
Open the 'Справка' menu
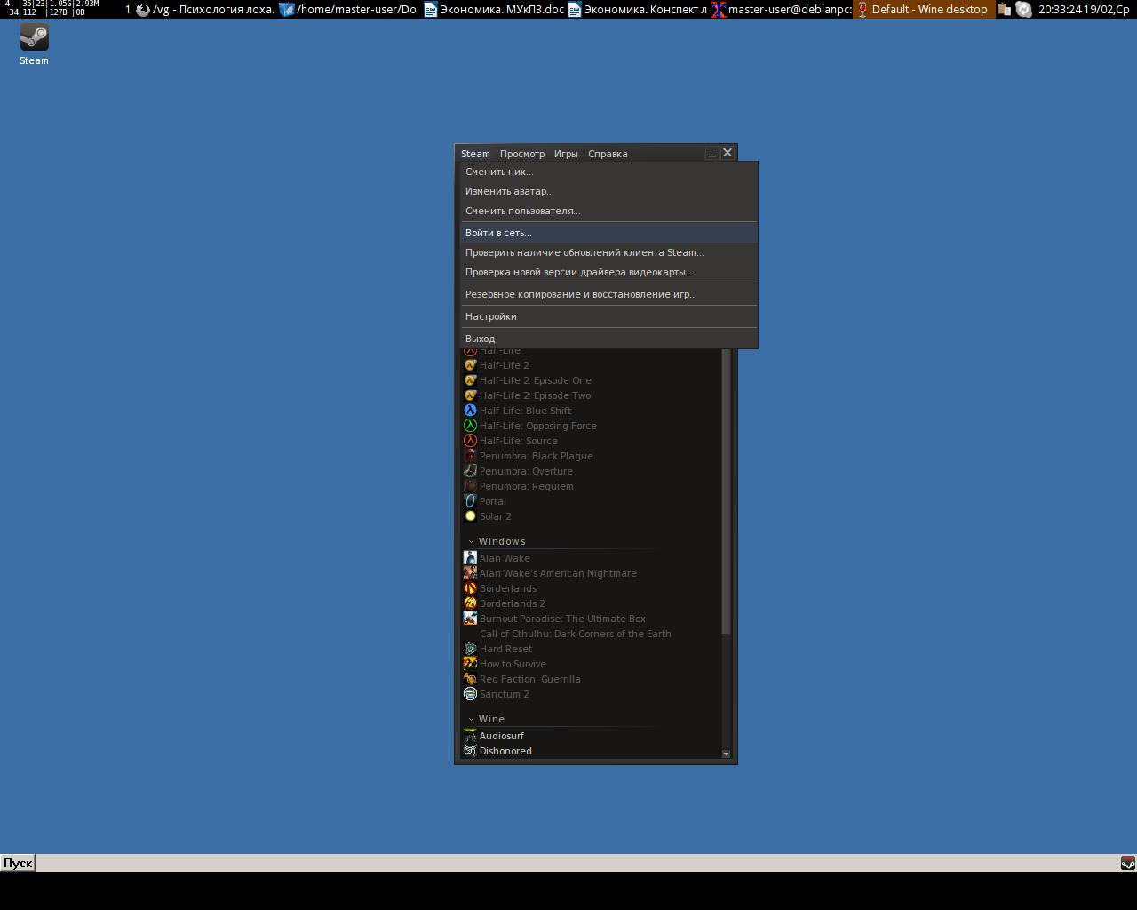(x=608, y=154)
